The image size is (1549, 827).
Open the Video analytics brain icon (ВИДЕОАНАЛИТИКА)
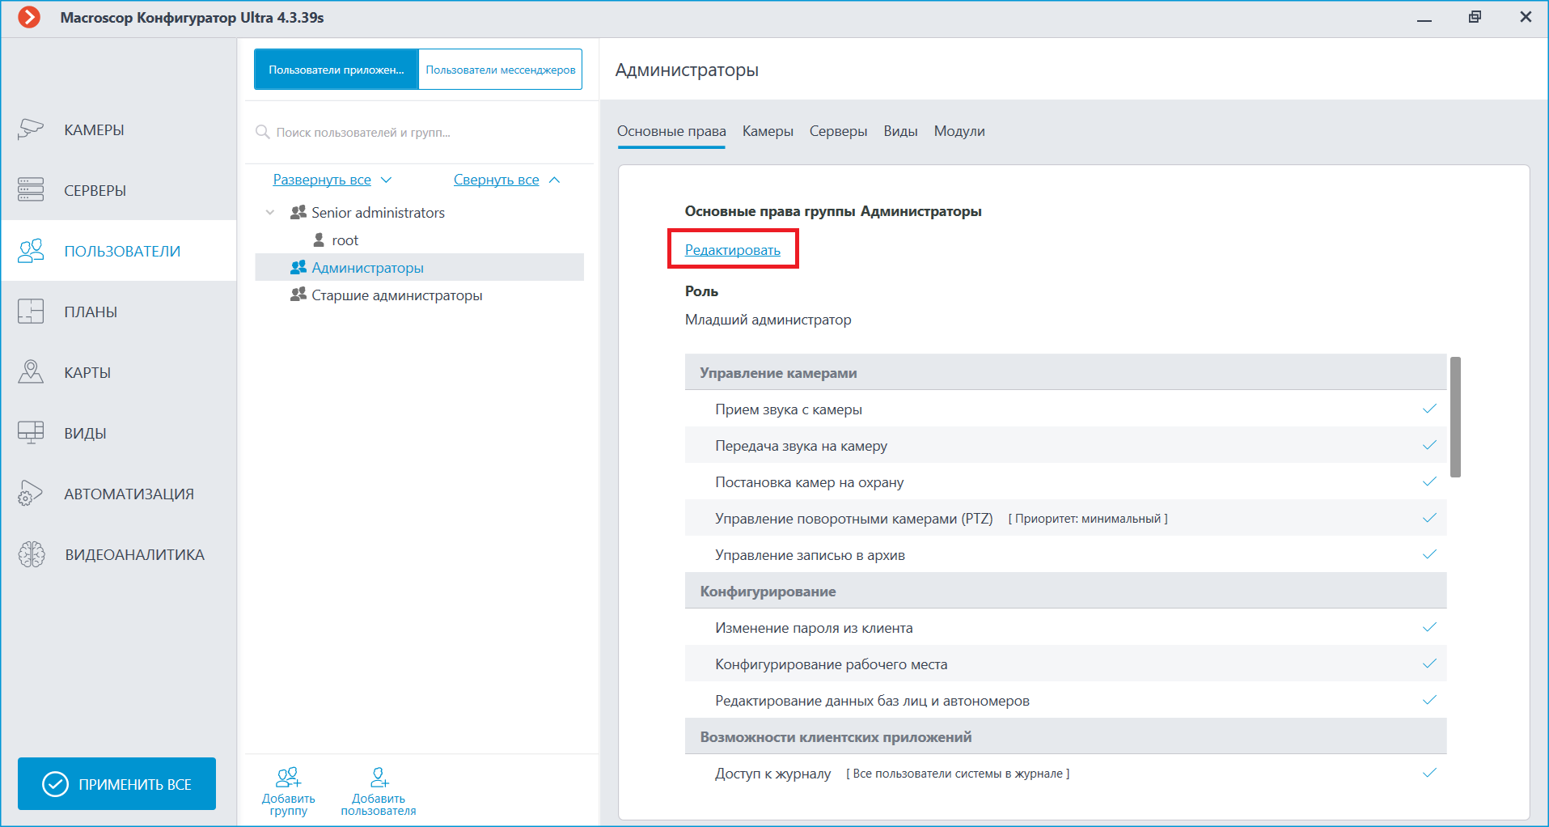tap(32, 554)
